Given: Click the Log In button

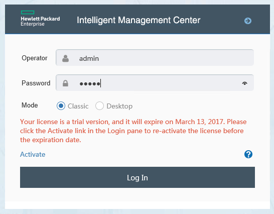Looking at the screenshot, I should pyautogui.click(x=138, y=177).
